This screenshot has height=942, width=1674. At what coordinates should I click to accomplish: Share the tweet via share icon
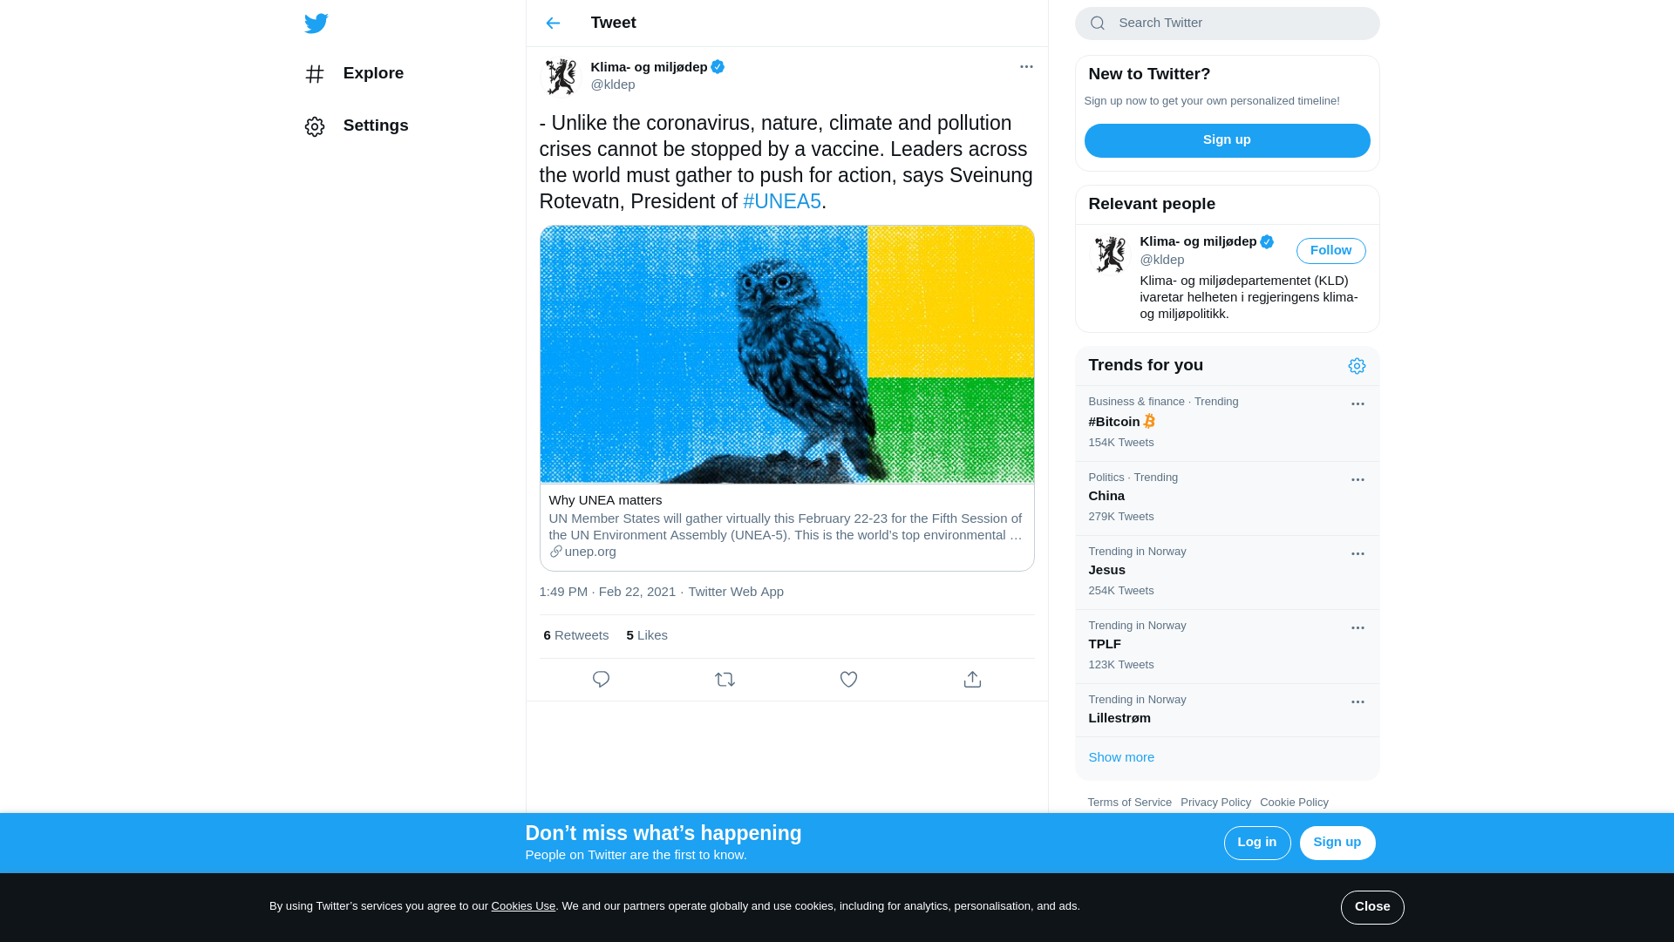972,680
